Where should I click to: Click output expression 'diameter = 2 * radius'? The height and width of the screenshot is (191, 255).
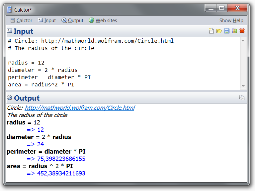(39, 137)
